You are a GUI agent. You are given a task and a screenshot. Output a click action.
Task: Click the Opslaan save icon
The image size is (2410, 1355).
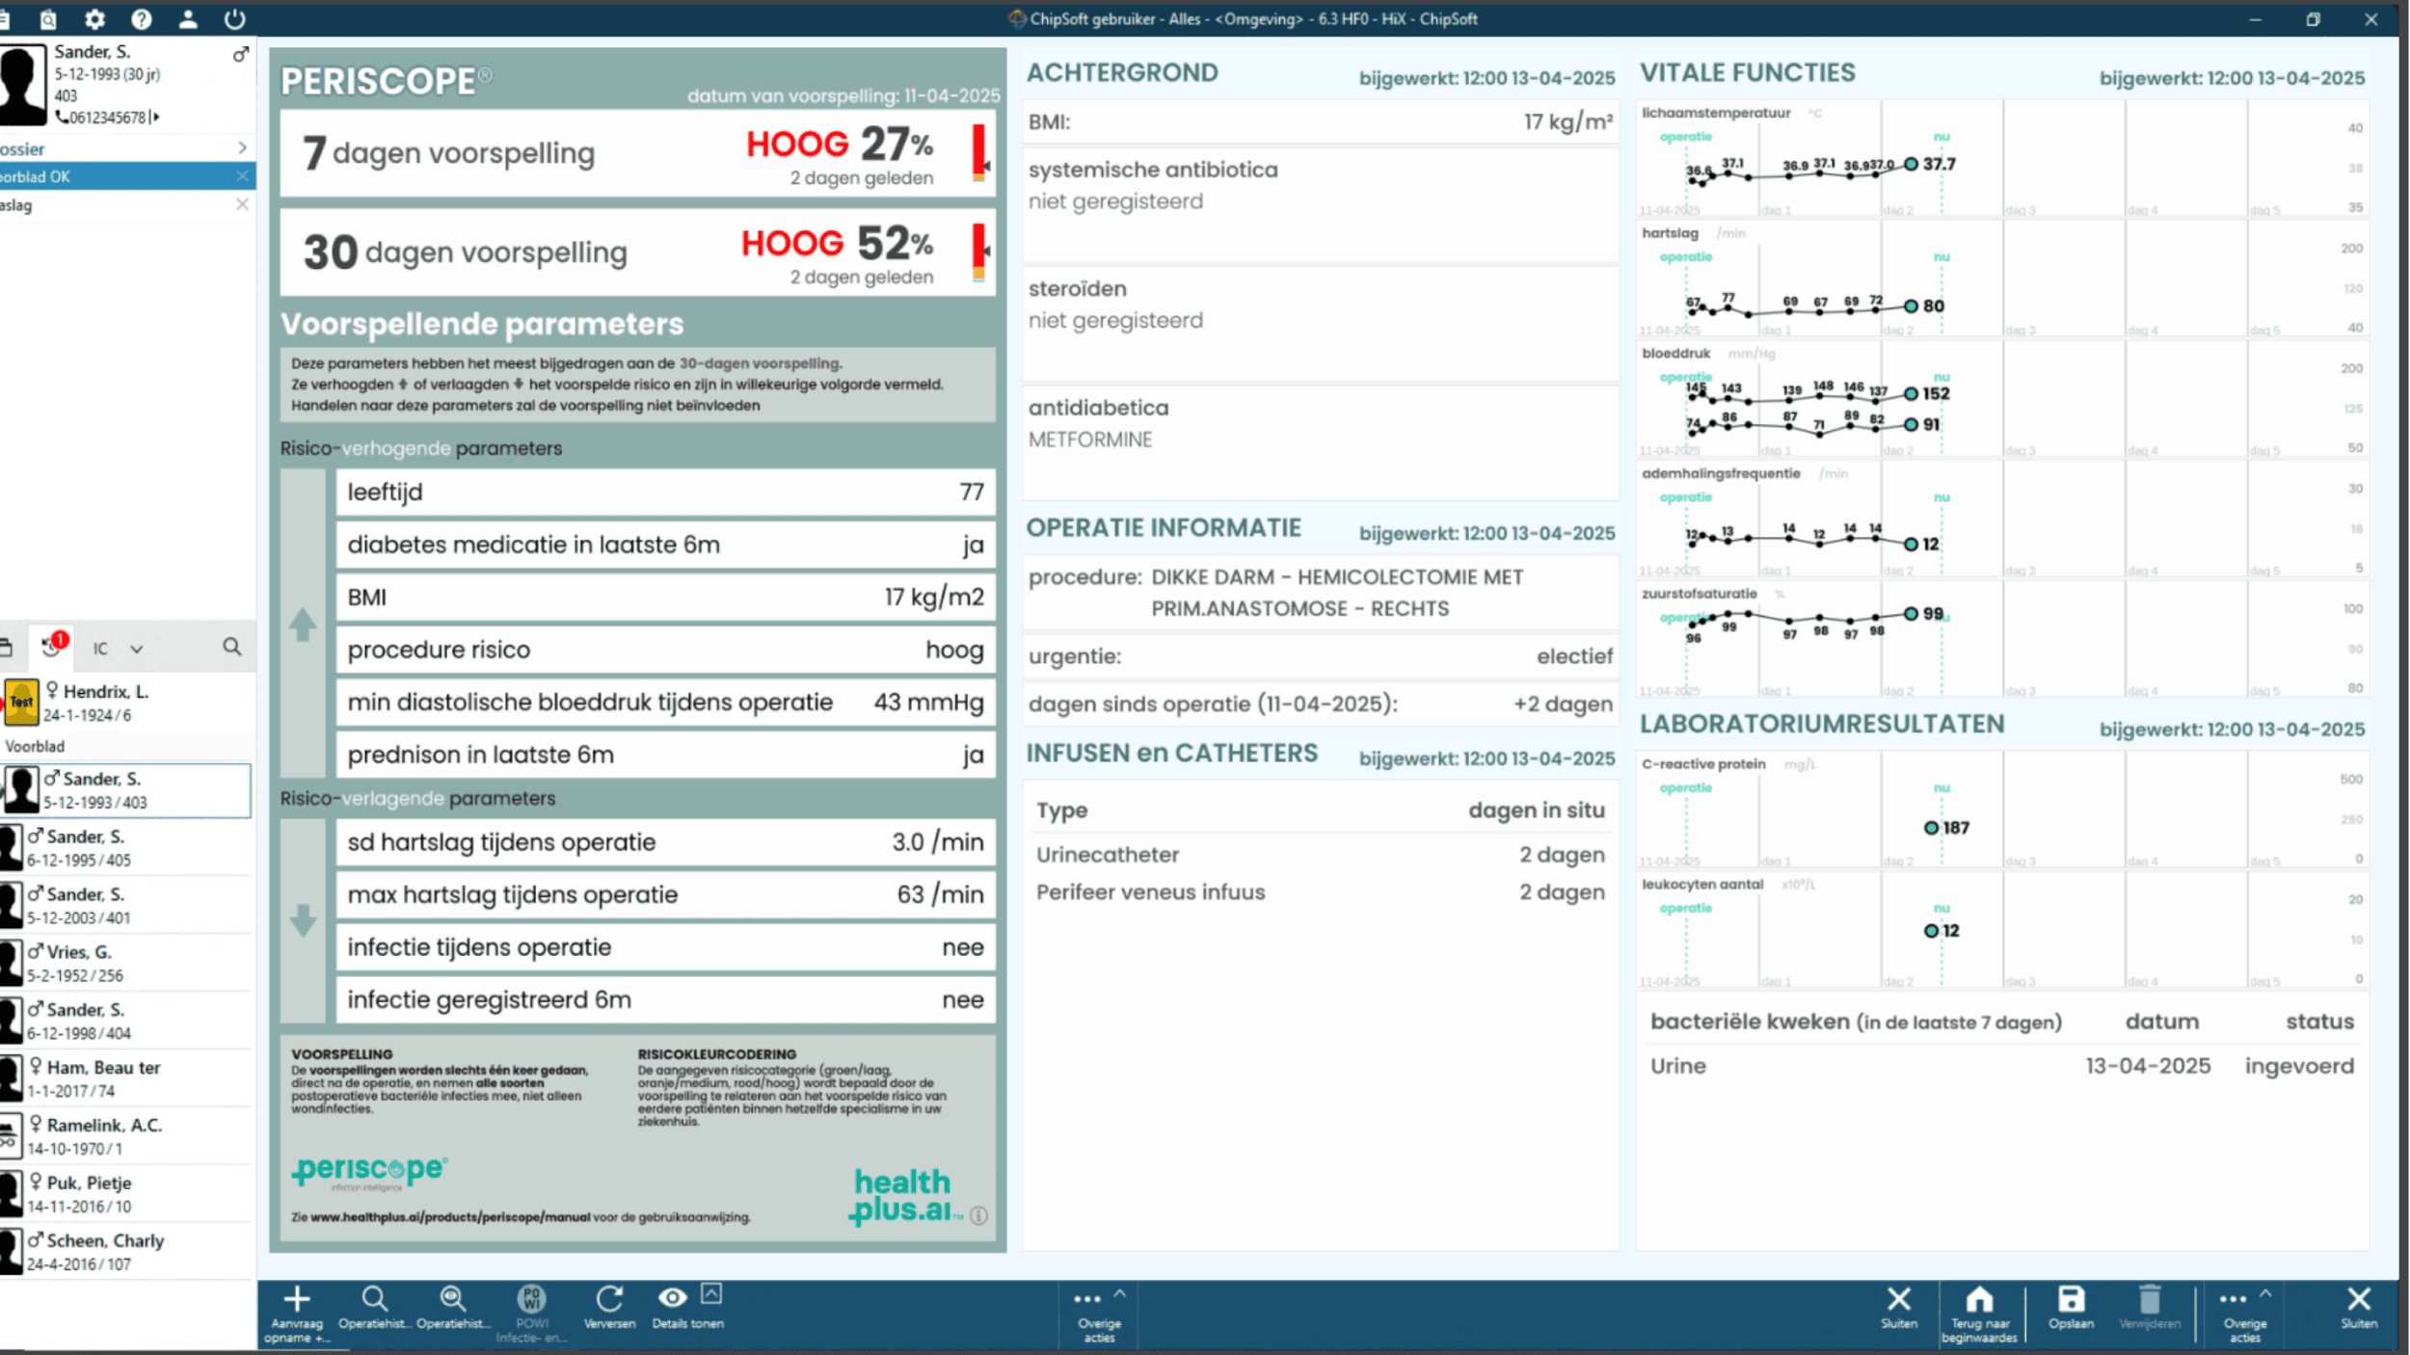[x=2071, y=1300]
